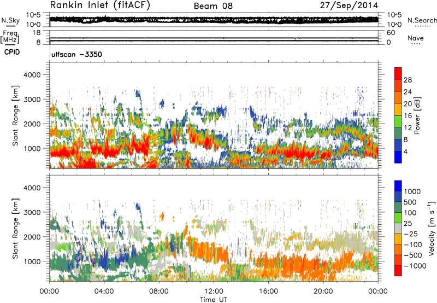This screenshot has width=437, height=303.
Task: Click the 'Freq. [MHz]' axis label
Action: (10, 37)
